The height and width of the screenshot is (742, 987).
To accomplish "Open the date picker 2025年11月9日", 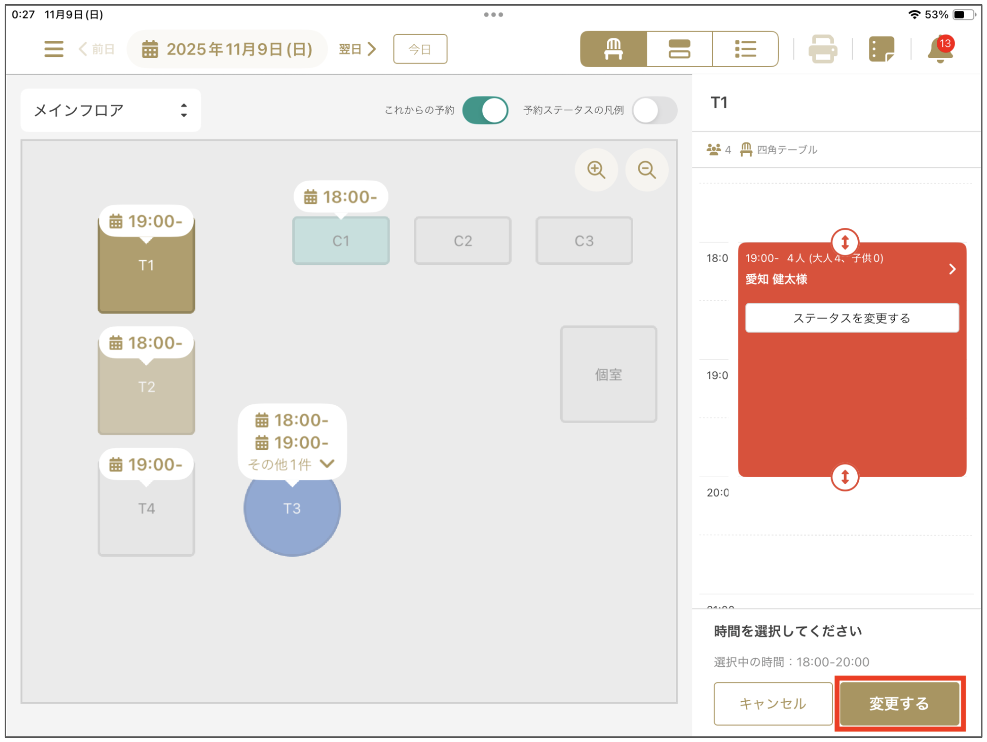I will click(227, 49).
